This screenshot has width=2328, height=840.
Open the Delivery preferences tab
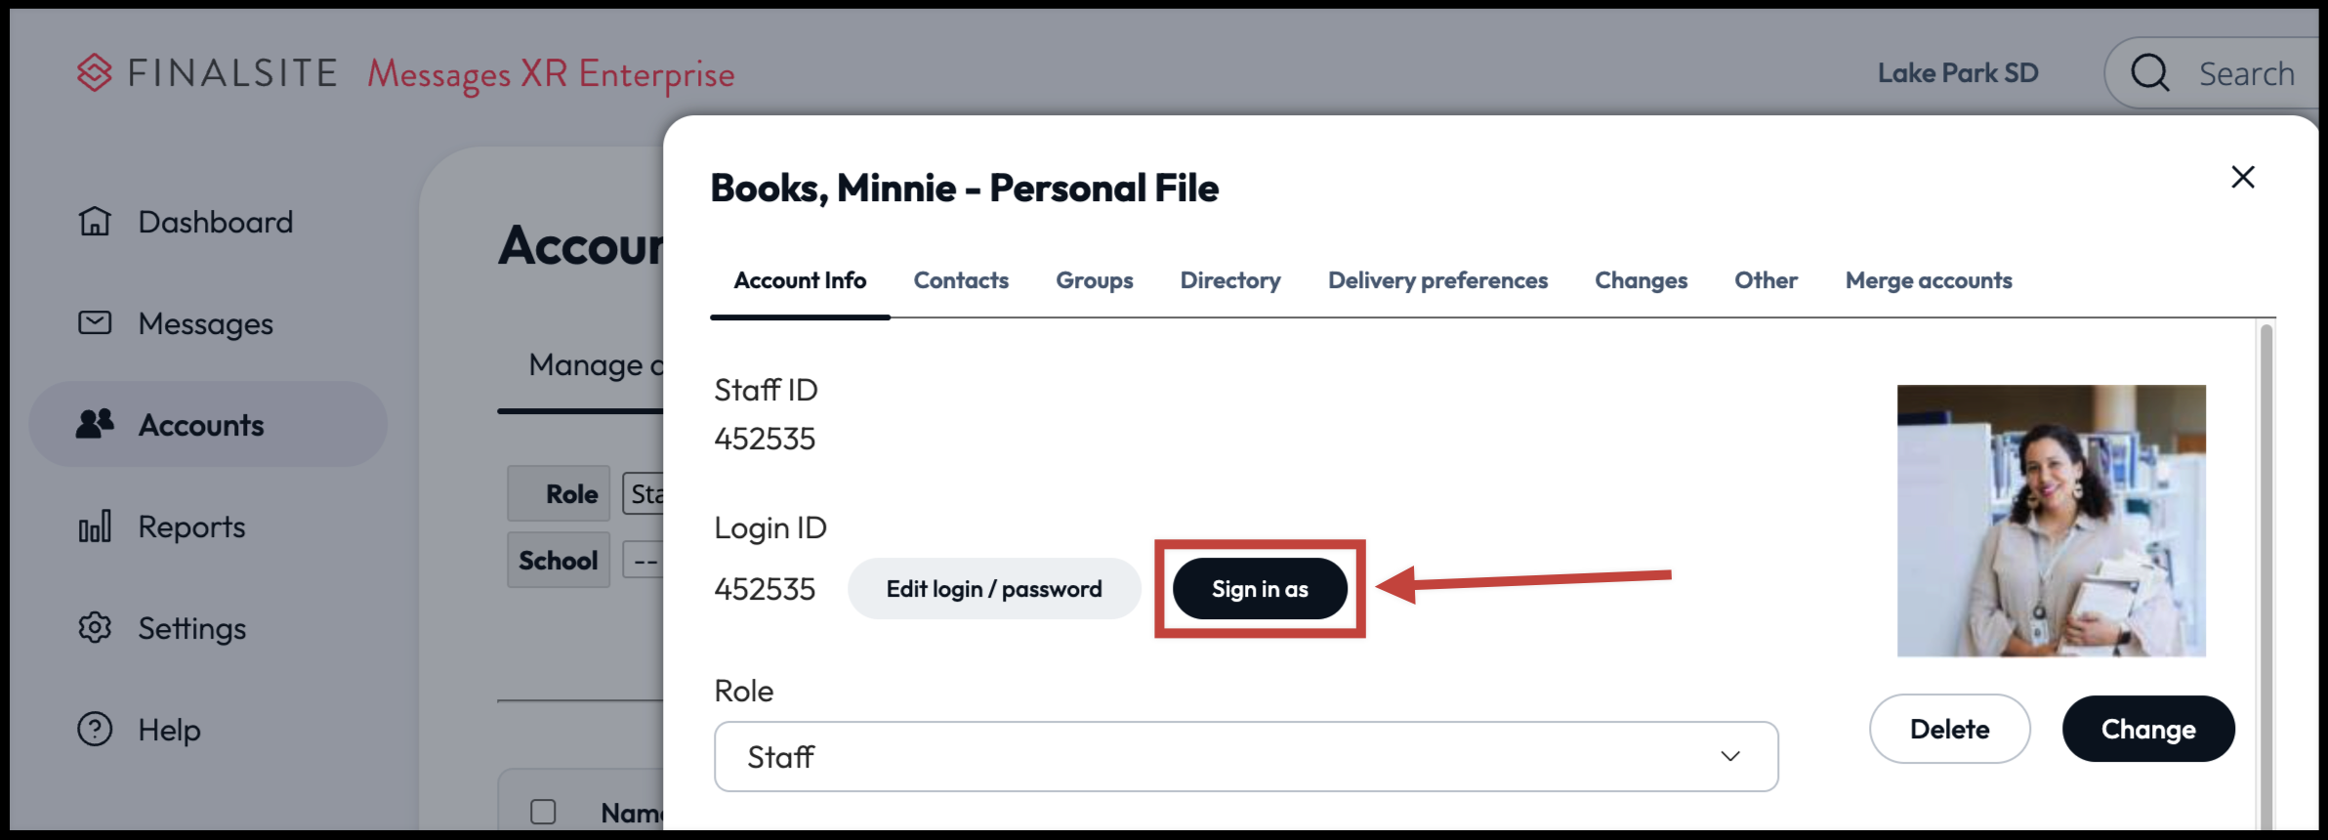(x=1437, y=280)
